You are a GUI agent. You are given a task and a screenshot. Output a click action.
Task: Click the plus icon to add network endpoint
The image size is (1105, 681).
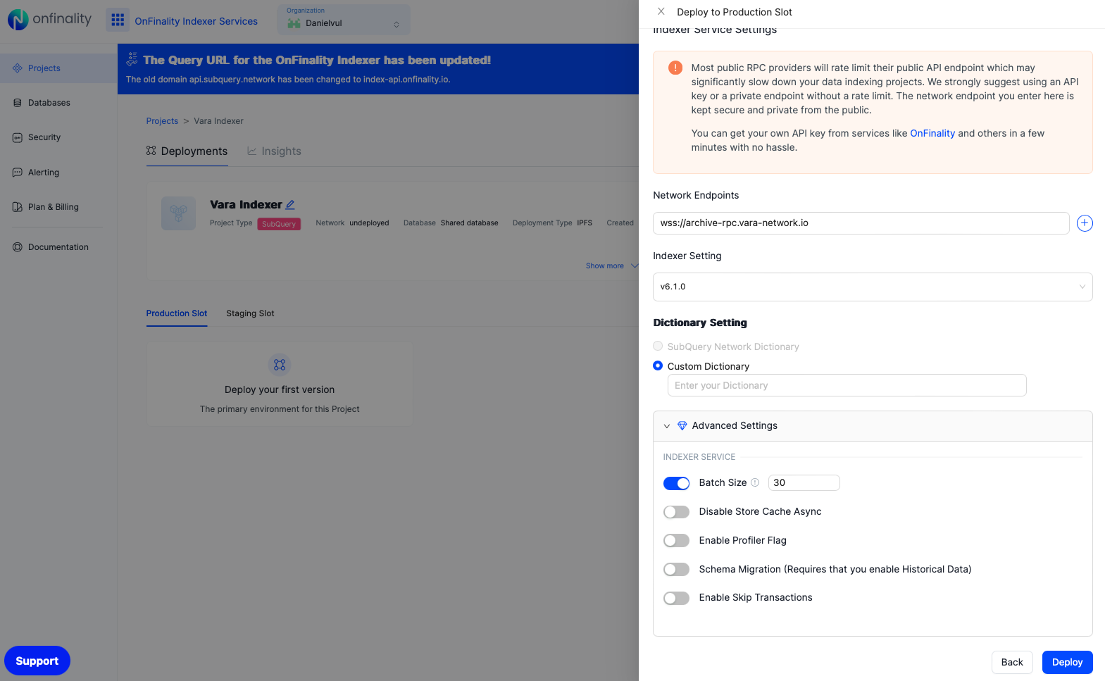(x=1085, y=223)
